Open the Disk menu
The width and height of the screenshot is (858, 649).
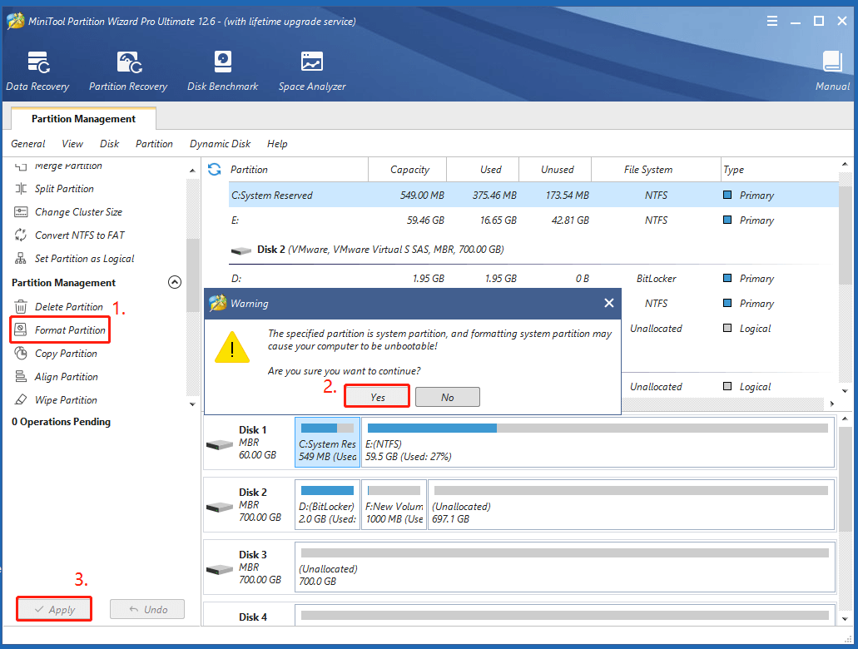(109, 143)
